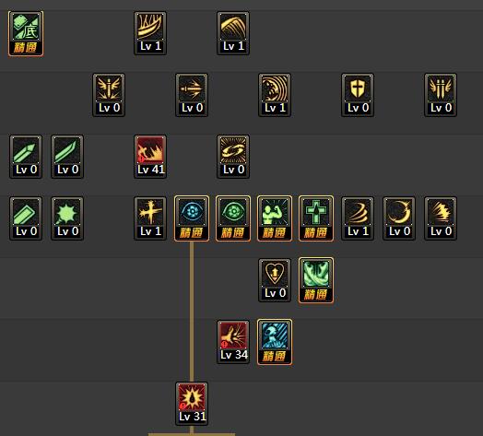The height and width of the screenshot is (436, 483).
Task: Select the golden shield cross skill icon
Action: pos(358,95)
